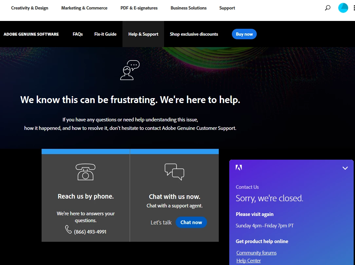Call the (866) 493-4991 number link
Image resolution: width=355 pixels, height=265 pixels.
pyautogui.click(x=90, y=232)
